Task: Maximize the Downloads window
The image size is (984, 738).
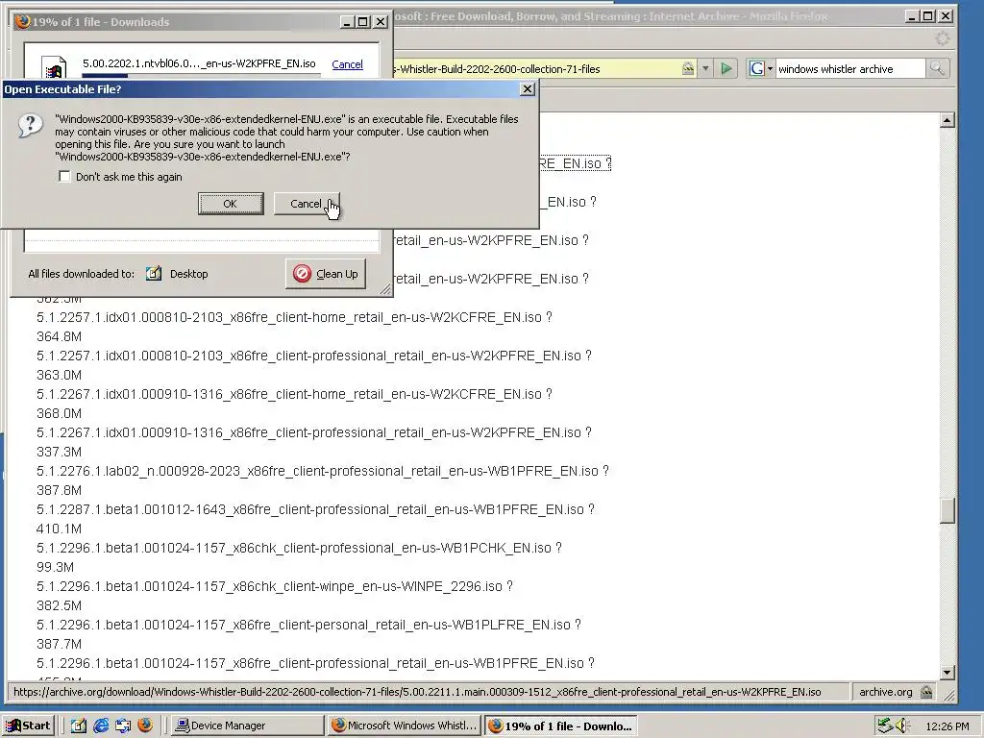Action: (362, 22)
